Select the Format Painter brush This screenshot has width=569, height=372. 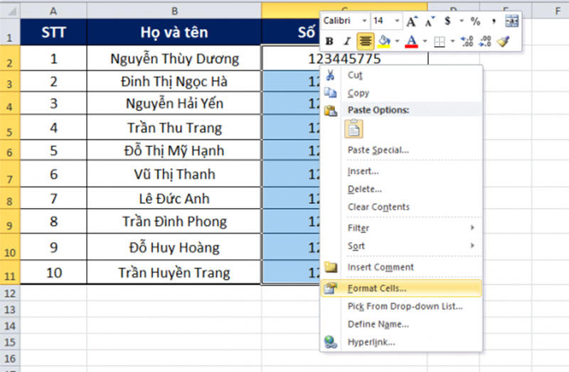pos(504,41)
